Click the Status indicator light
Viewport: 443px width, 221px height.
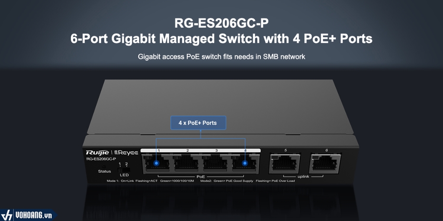pos(104,167)
